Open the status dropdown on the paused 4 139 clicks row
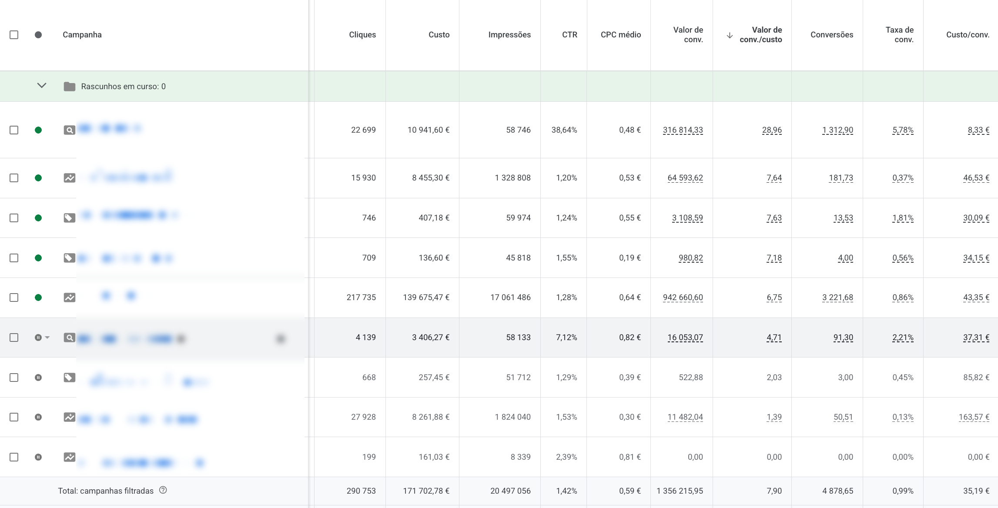The width and height of the screenshot is (998, 508). [x=47, y=338]
